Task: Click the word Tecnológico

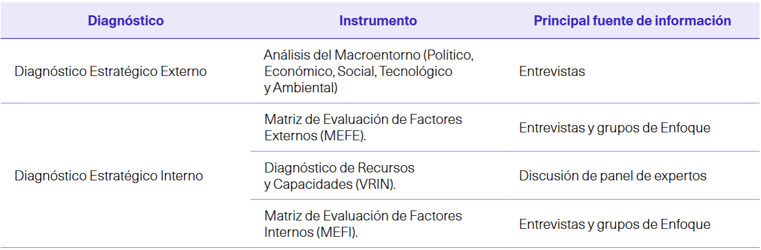Action: (415, 71)
